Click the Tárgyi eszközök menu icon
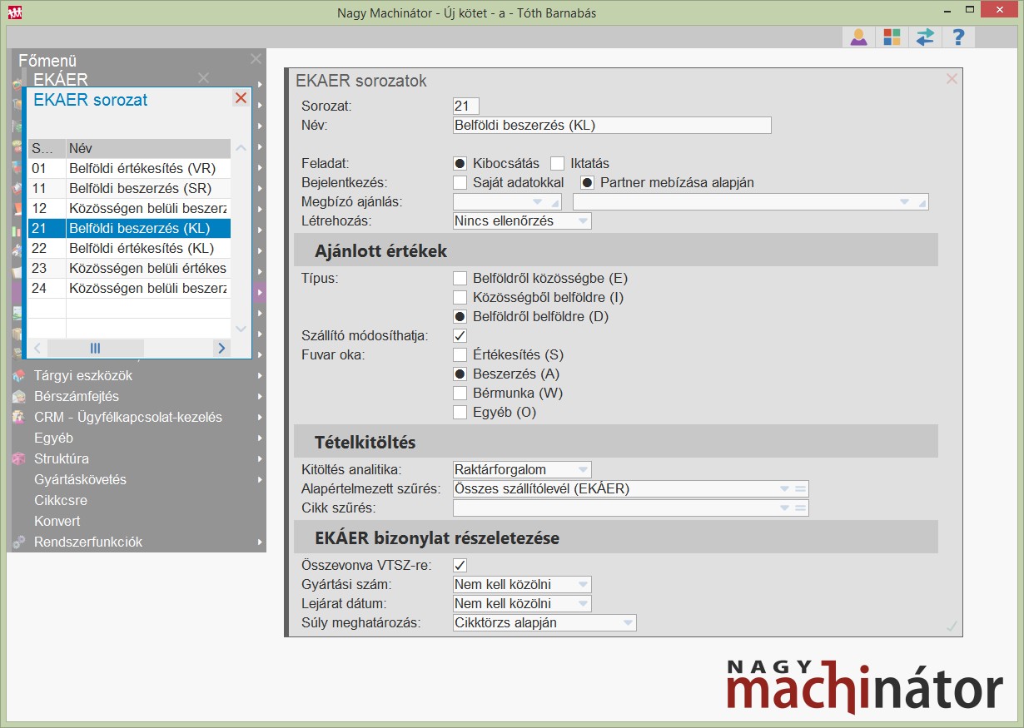 (x=18, y=376)
